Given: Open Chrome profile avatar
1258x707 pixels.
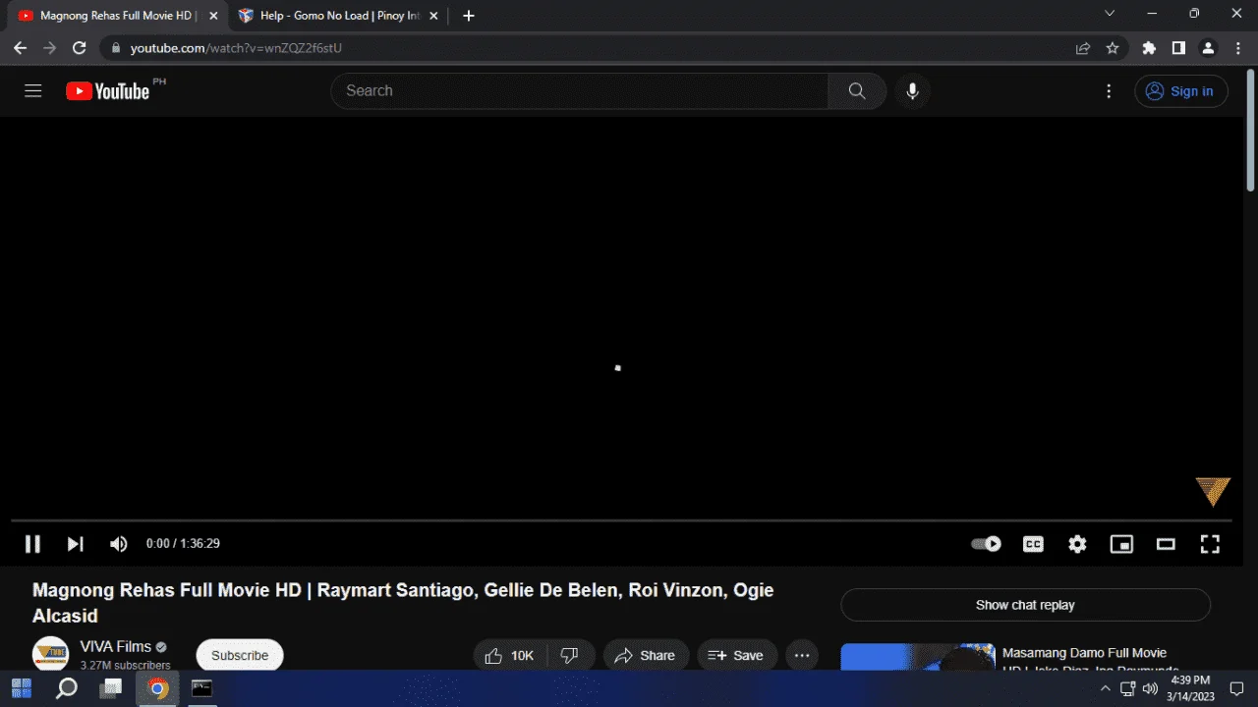Looking at the screenshot, I should pos(1208,48).
